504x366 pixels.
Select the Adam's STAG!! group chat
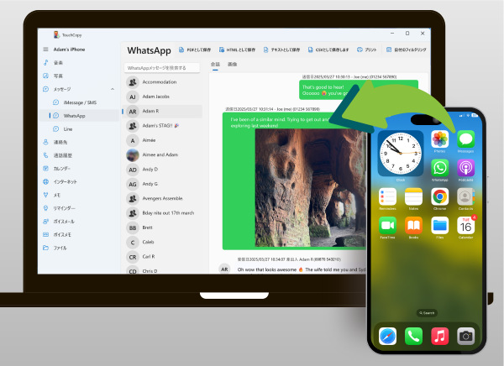[162, 126]
